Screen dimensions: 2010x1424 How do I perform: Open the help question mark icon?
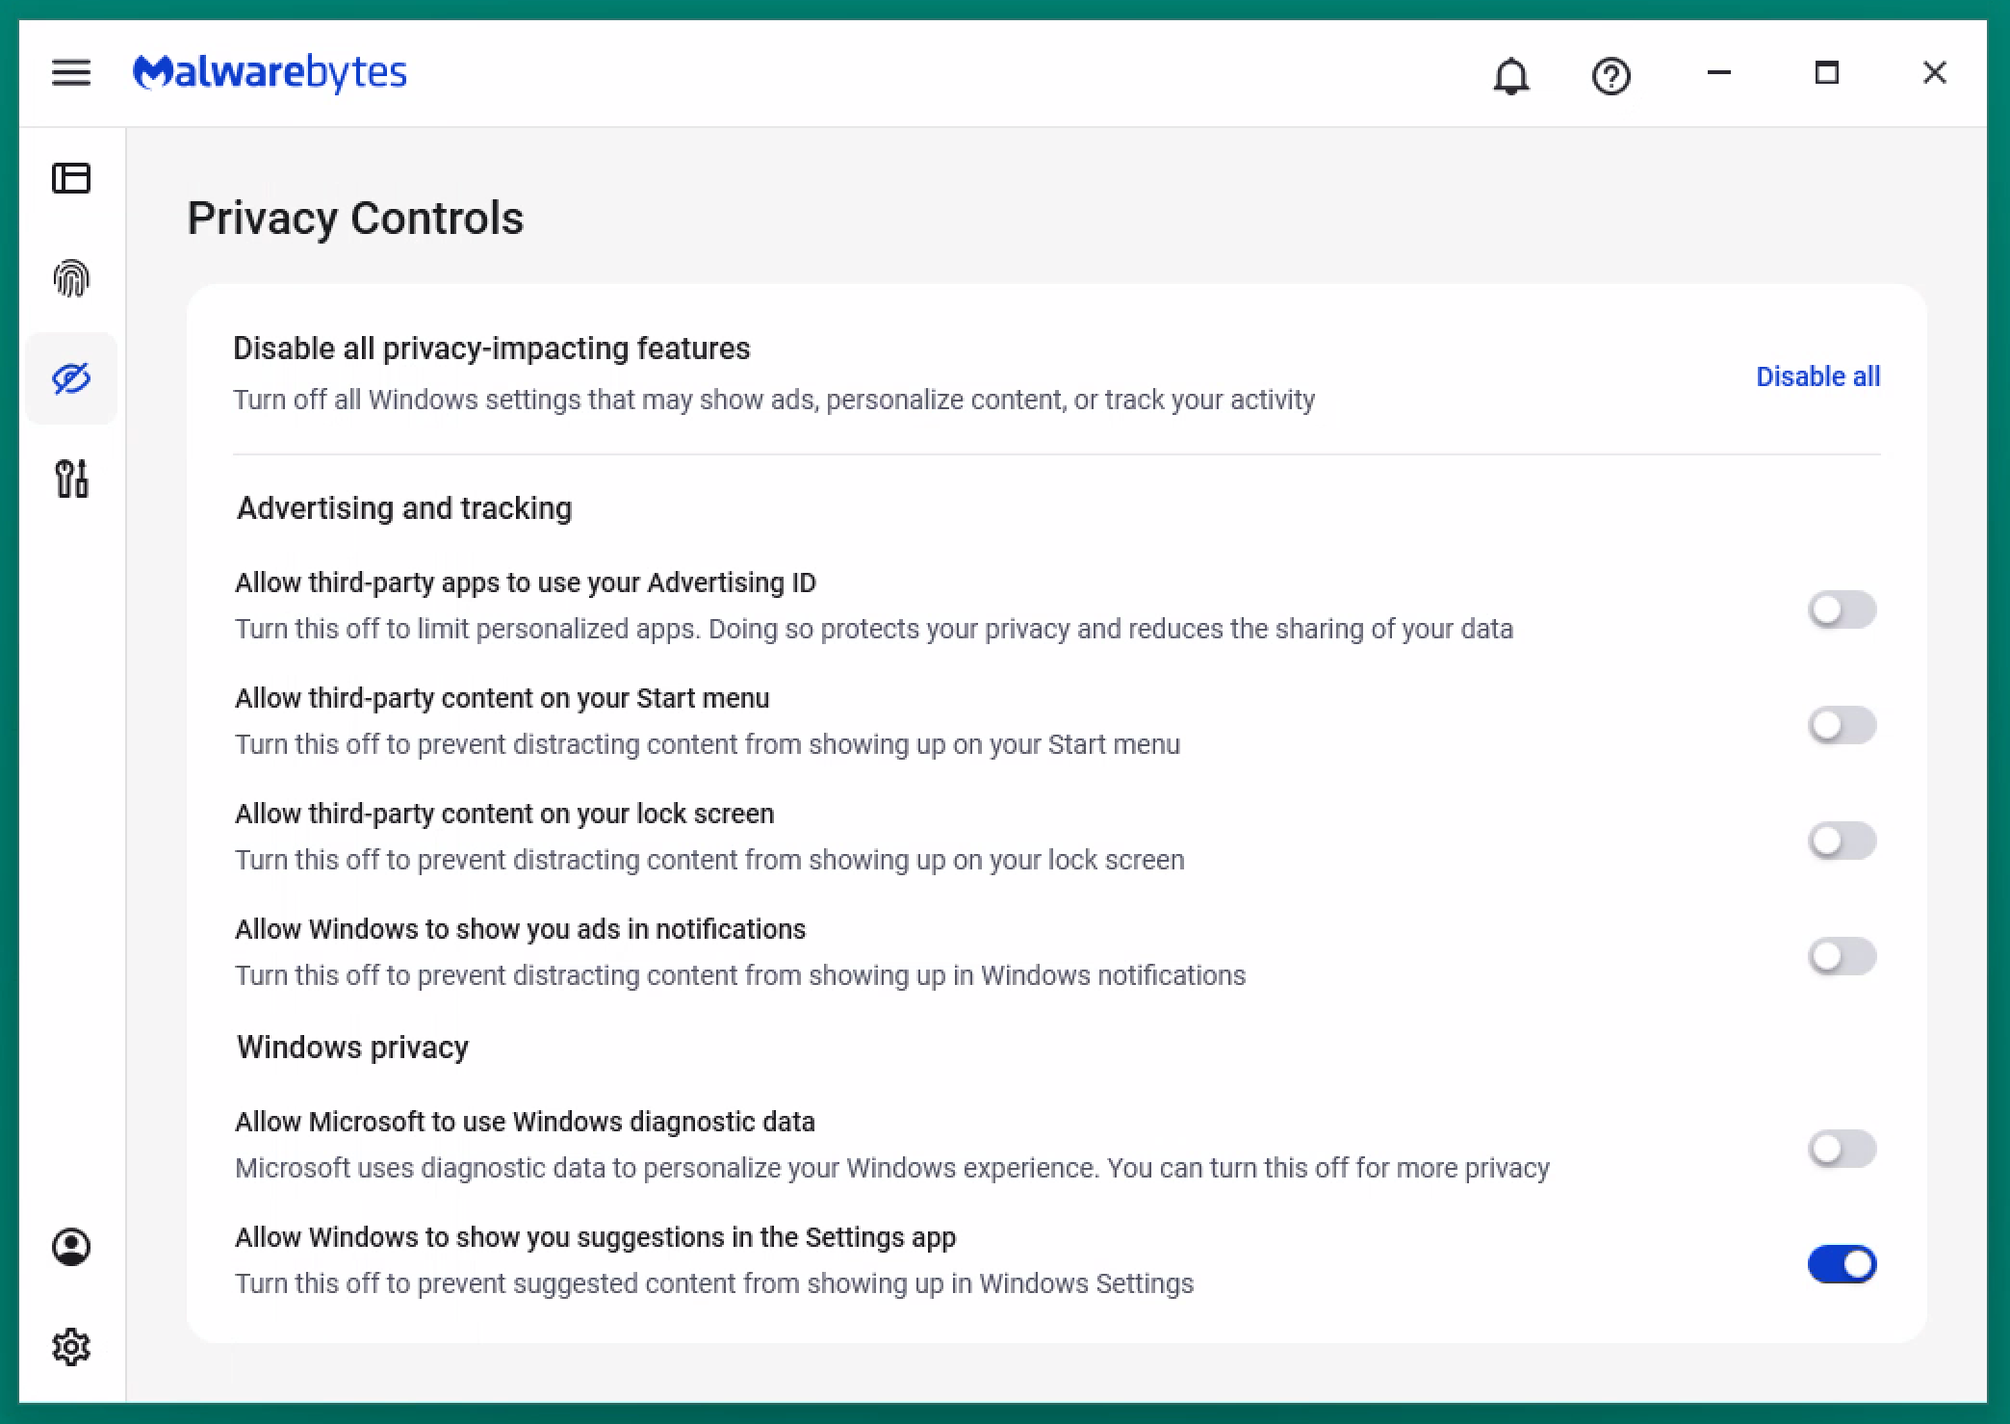[1611, 75]
